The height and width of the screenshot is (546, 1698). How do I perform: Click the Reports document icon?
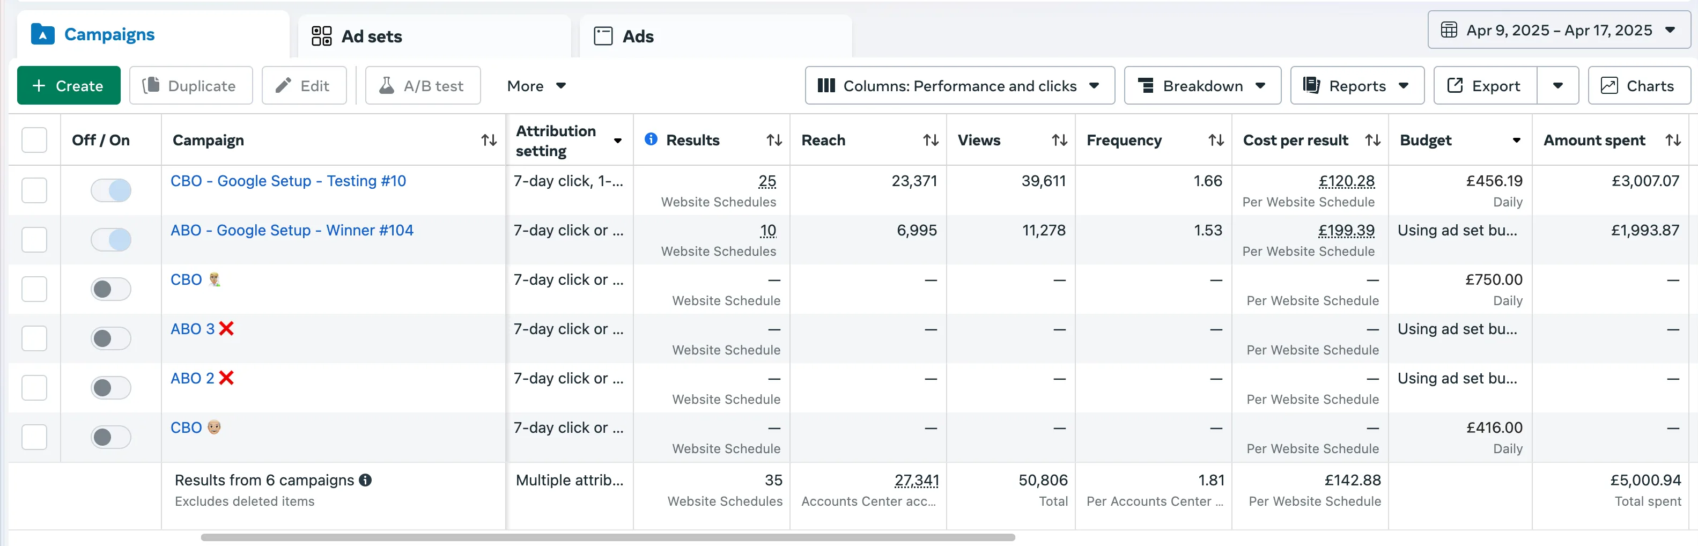click(1311, 86)
